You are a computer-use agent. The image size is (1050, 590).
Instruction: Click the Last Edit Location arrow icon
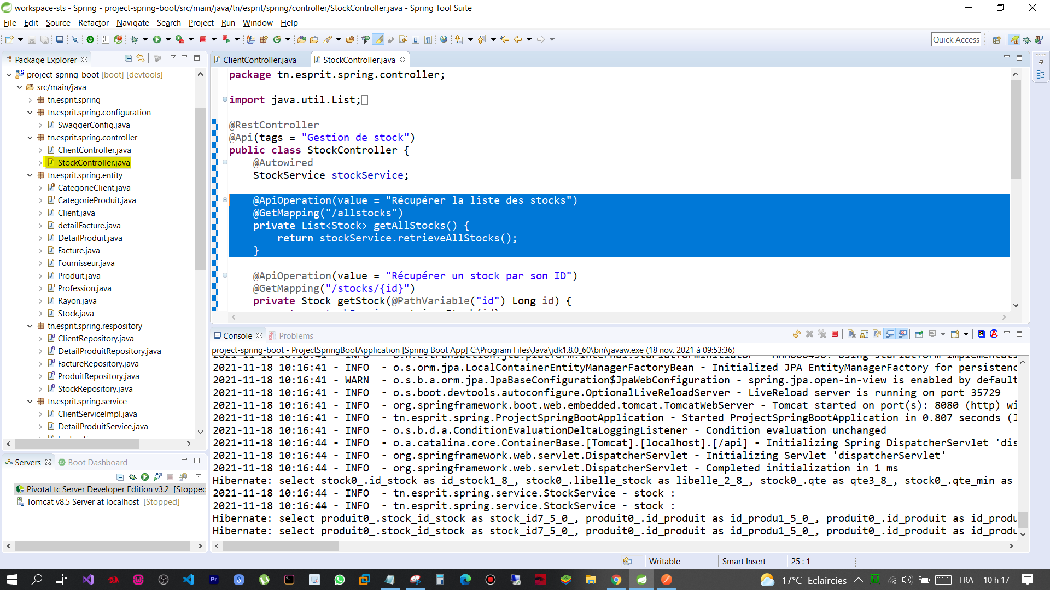click(x=505, y=39)
